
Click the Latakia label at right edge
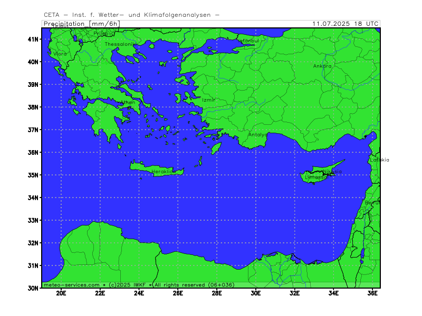coord(379,160)
